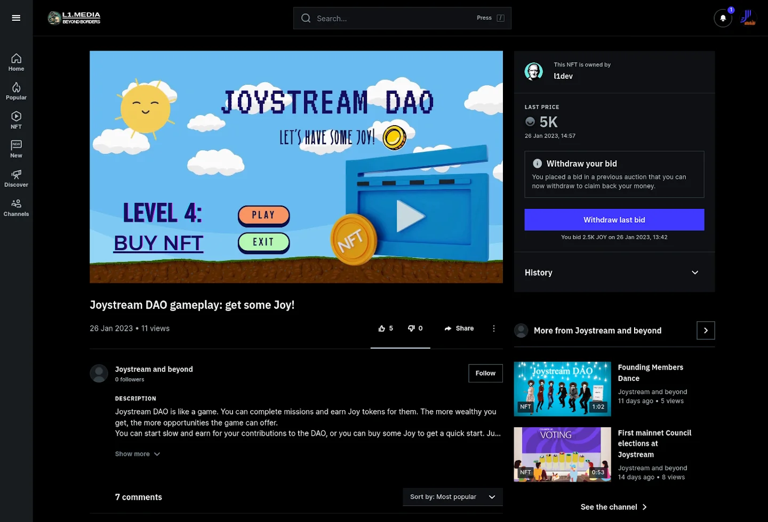Click the Withdraw last bid button

pos(614,219)
